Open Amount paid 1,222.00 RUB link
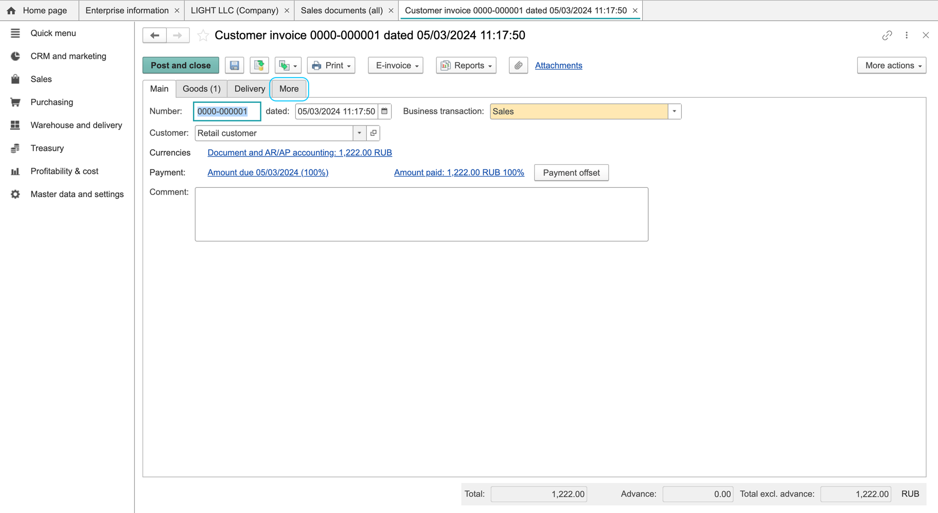 point(459,172)
